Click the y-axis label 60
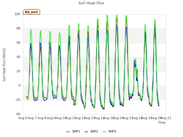The width and height of the screenshot is (183, 137). point(18,43)
